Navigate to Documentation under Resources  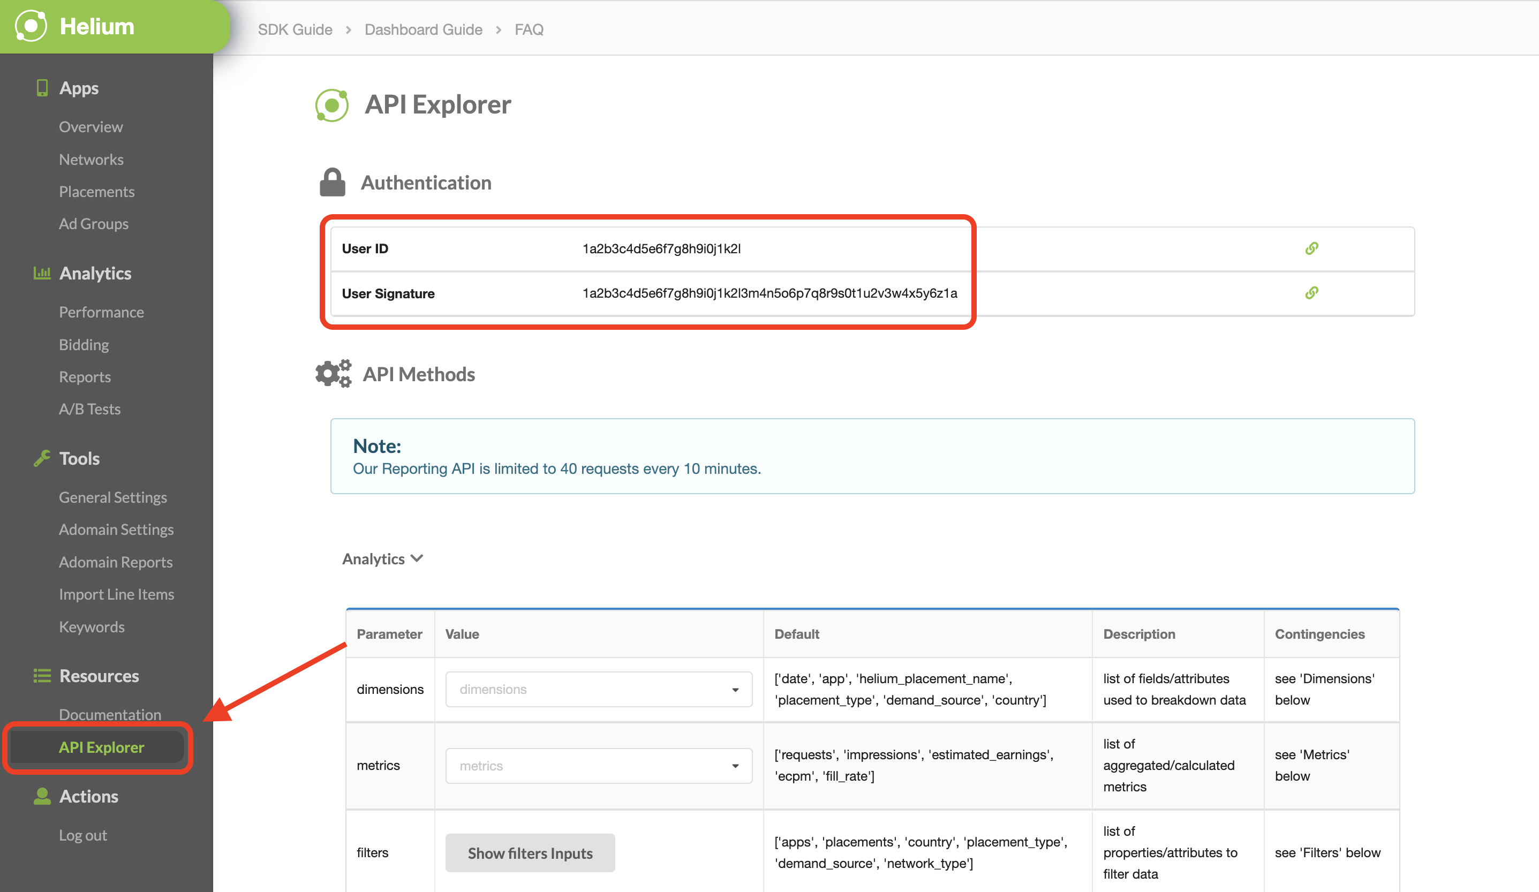(110, 714)
